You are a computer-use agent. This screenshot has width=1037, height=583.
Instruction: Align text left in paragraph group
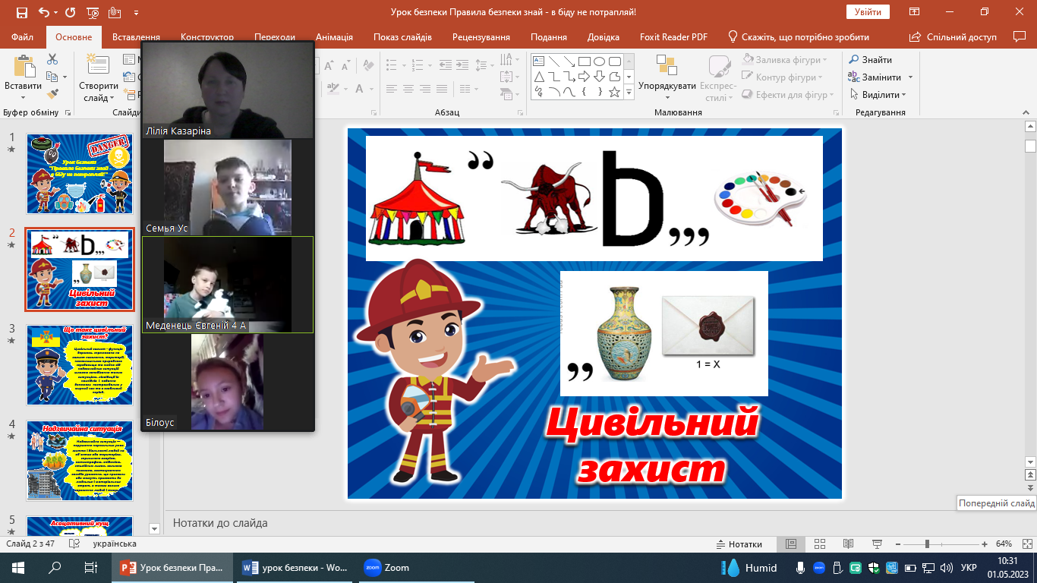[391, 89]
